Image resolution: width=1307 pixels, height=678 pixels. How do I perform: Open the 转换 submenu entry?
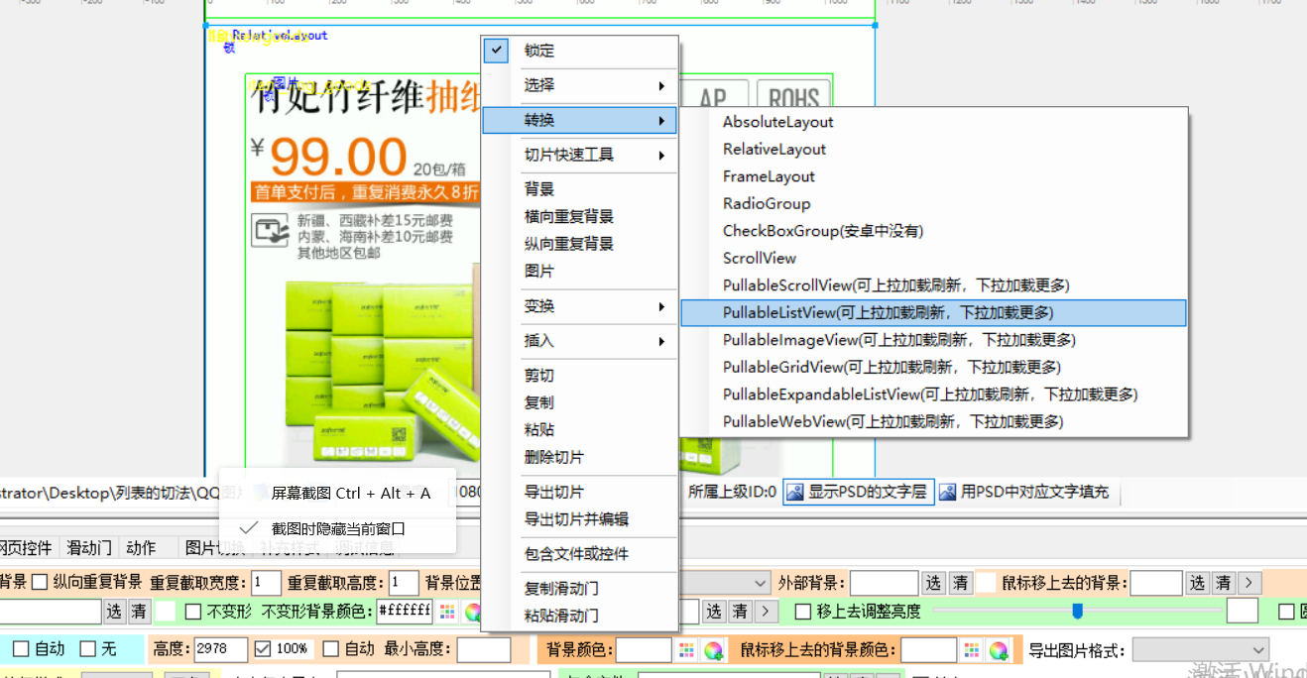579,120
